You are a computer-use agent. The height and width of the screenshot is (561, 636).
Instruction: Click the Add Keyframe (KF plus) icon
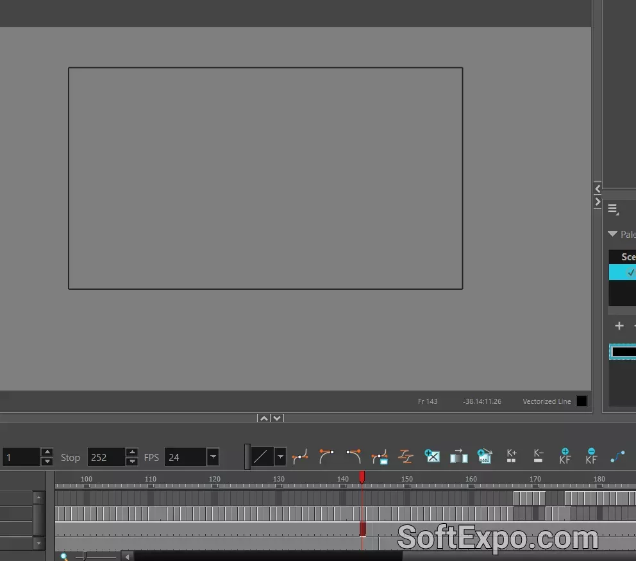click(x=565, y=456)
